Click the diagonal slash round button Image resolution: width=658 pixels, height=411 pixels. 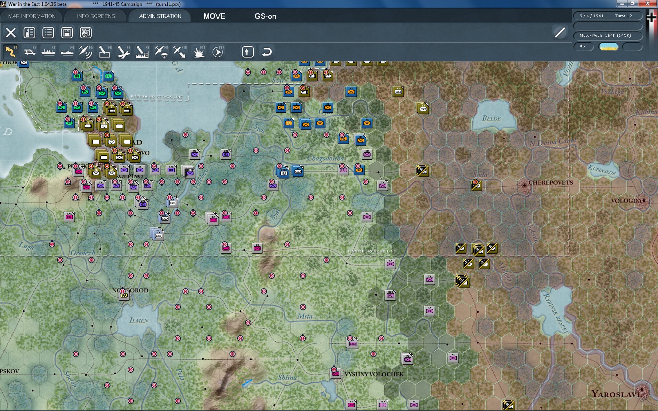(x=560, y=32)
